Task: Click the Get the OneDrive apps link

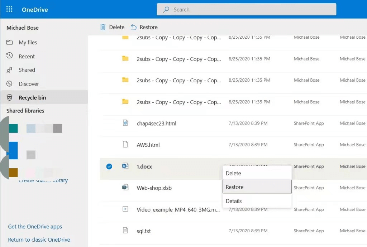Action: tap(35, 227)
